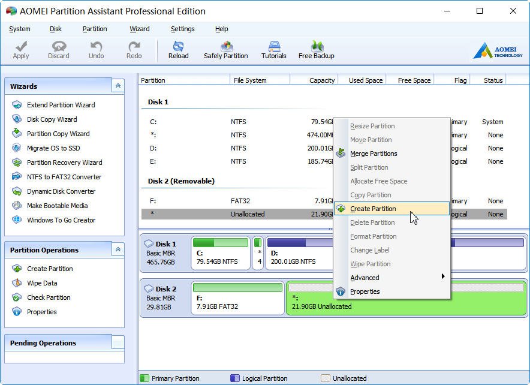
Task: Open Properties in Partition Operations panel
Action: pyautogui.click(x=41, y=312)
